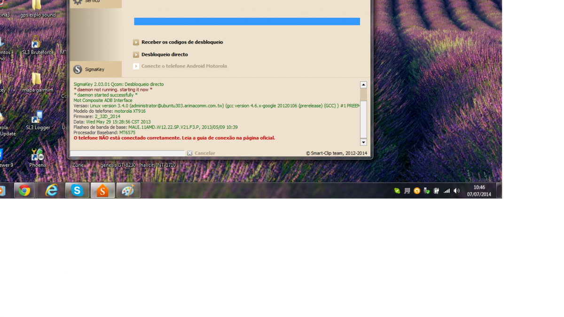
Task: Click the X icon next to Cancelar
Action: coord(189,153)
